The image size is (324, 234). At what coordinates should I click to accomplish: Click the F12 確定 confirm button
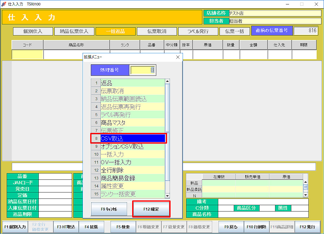coord(151,209)
